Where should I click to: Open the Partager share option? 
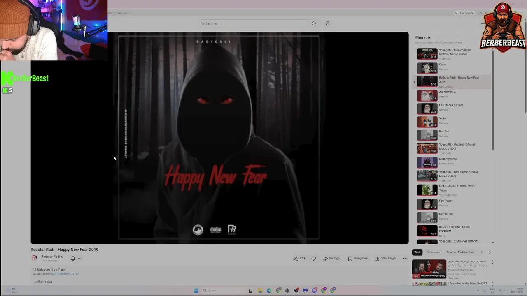(332, 259)
